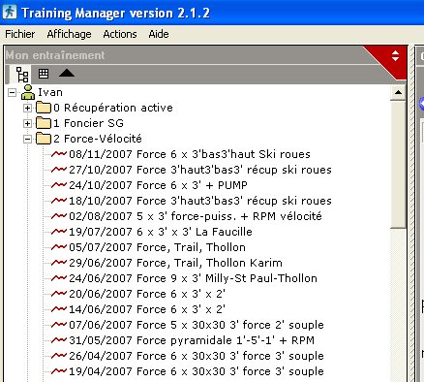
Task: Click the tree vertical scrollbar thumb
Action: [x=398, y=164]
